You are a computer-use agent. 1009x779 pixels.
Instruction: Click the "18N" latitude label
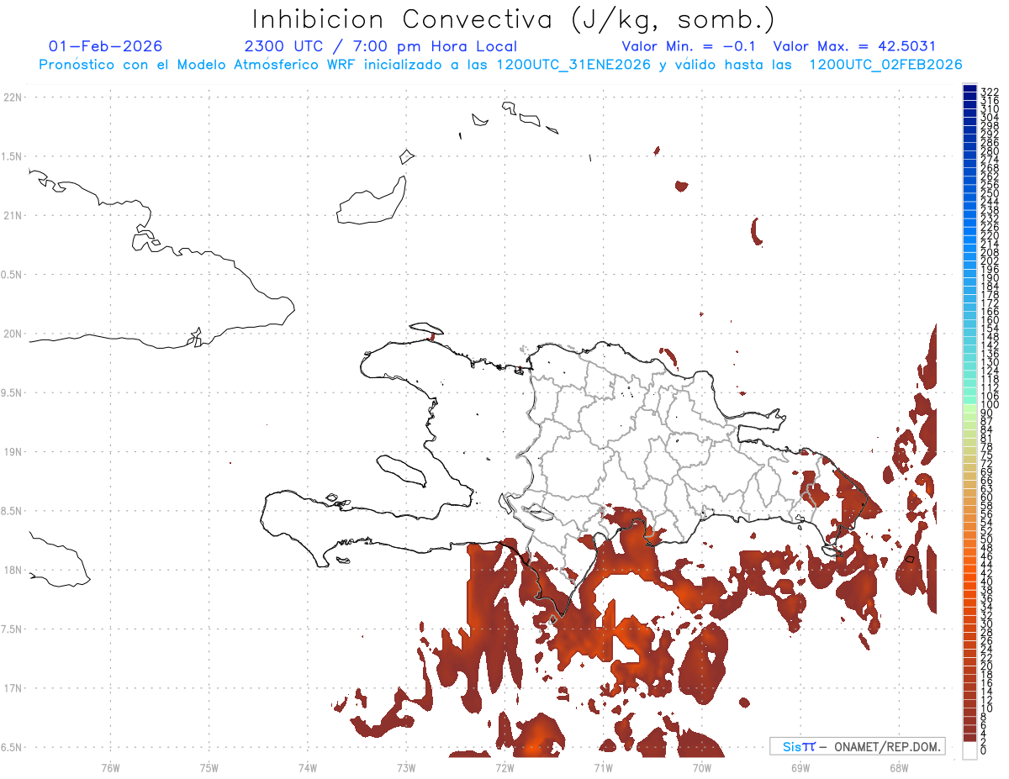(13, 571)
